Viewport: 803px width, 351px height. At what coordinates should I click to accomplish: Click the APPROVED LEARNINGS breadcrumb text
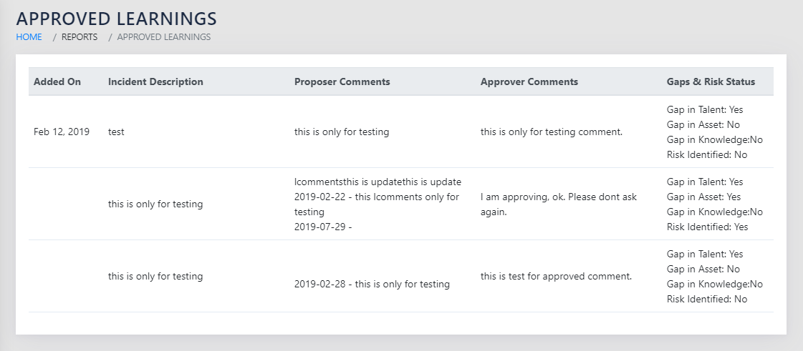click(x=164, y=37)
